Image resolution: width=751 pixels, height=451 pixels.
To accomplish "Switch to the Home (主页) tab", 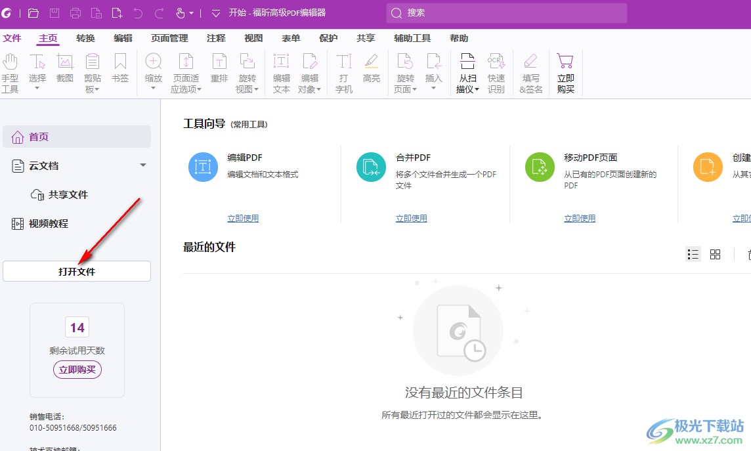I will (x=48, y=38).
